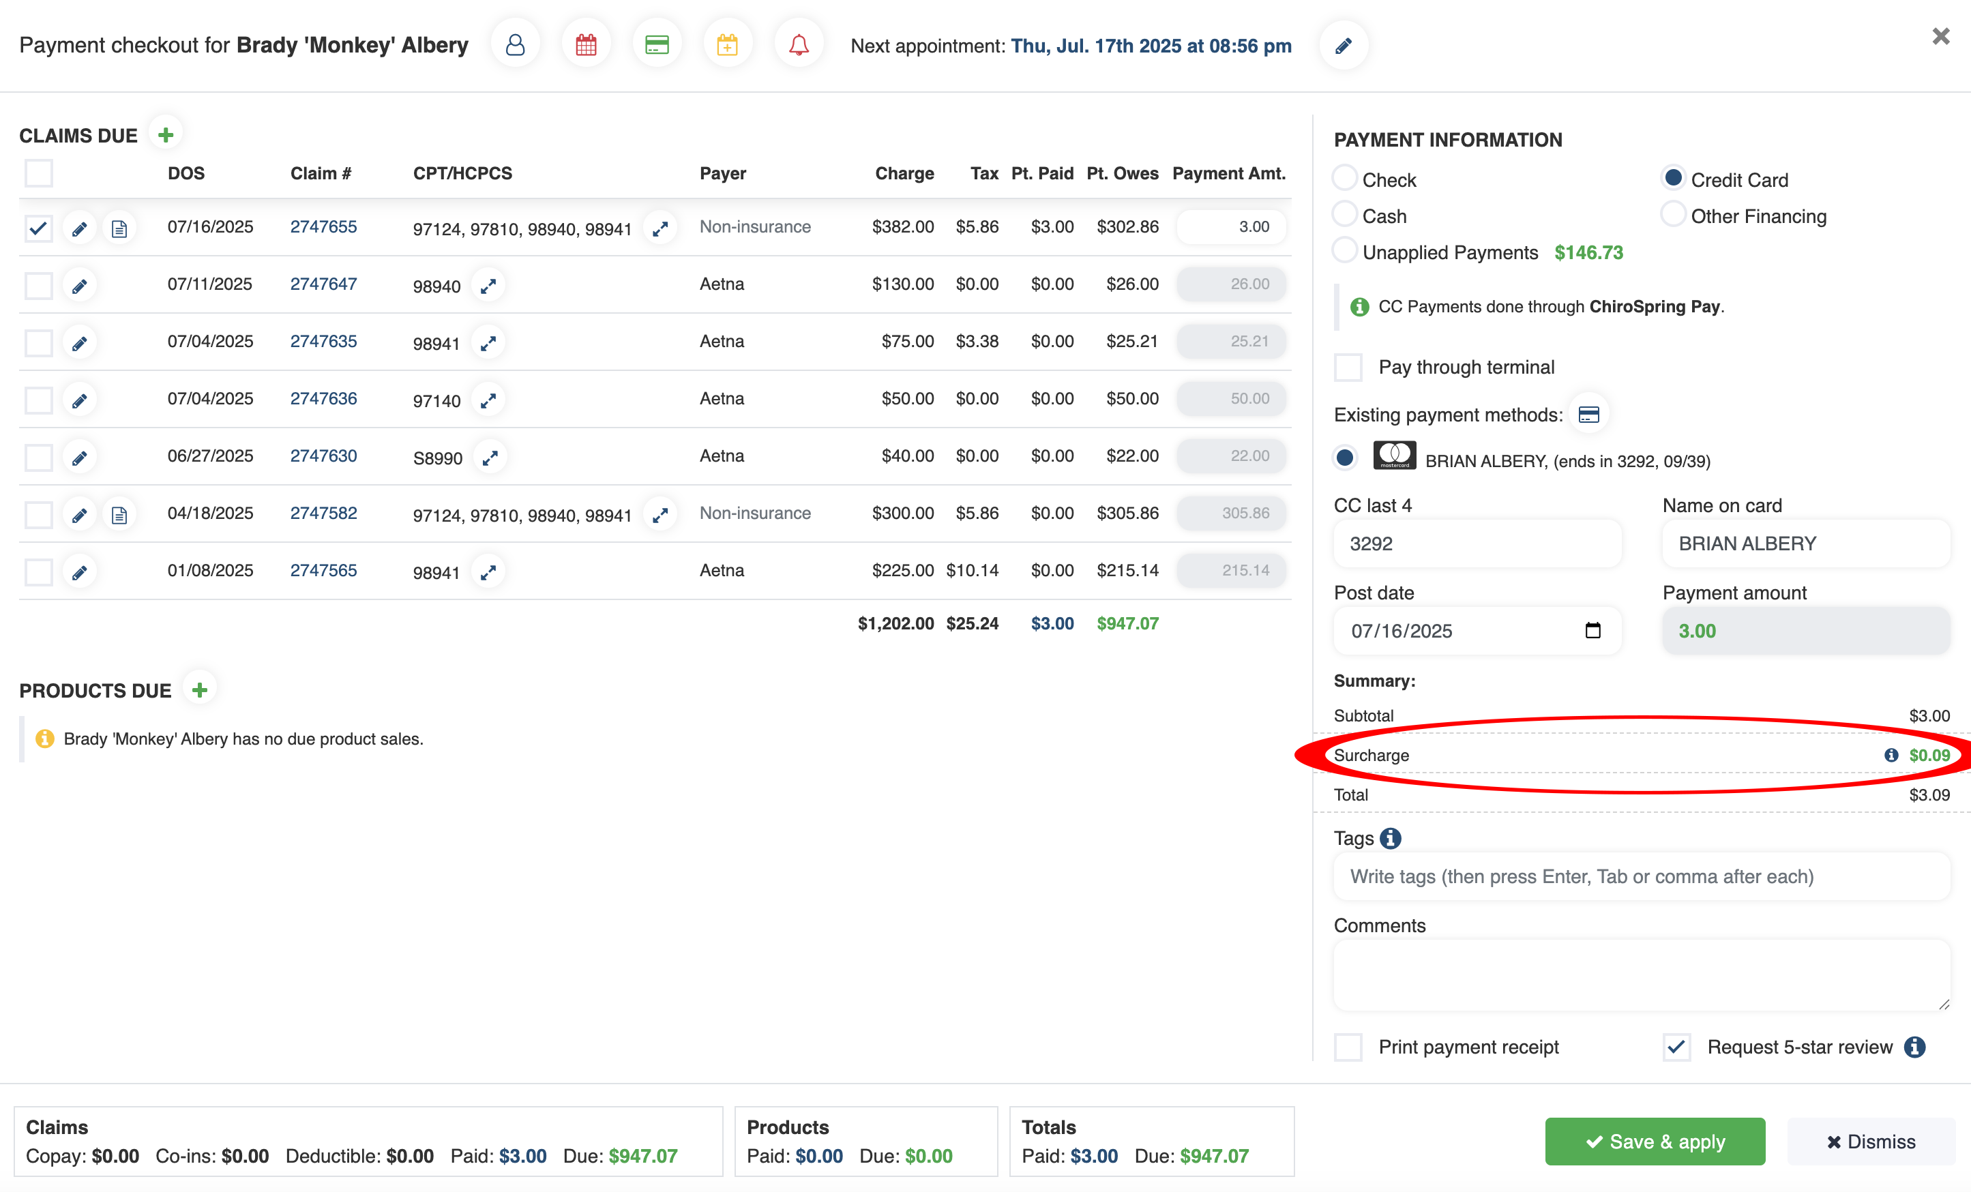Image resolution: width=1971 pixels, height=1192 pixels.
Task: Select Unapplied Payments radio option
Action: [1345, 251]
